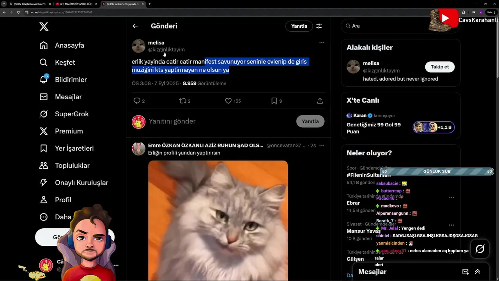The height and width of the screenshot is (281, 499).
Task: Open more options for Mansur Yavaş trend
Action: point(451,225)
